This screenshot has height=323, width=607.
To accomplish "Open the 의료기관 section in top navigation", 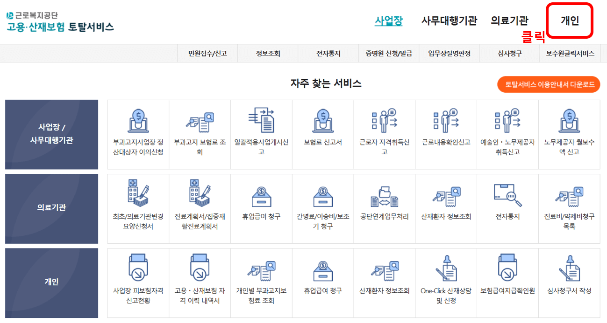I will 509,20.
